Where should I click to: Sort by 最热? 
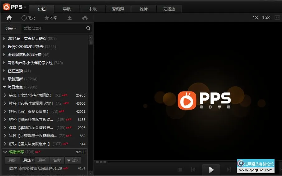click(27, 160)
